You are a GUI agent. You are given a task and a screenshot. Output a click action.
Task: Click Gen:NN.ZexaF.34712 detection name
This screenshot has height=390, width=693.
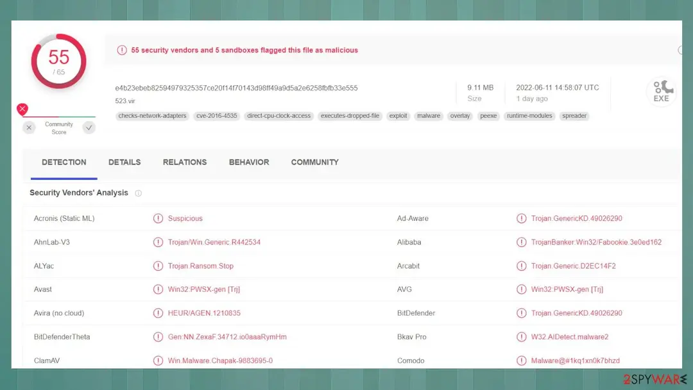[x=227, y=337]
